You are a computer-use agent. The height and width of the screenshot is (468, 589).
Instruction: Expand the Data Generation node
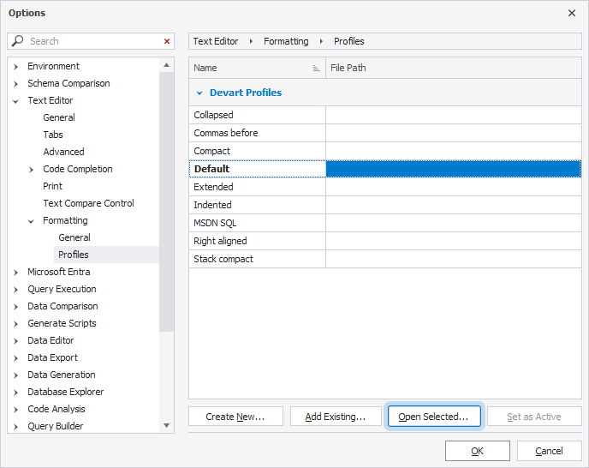click(15, 375)
